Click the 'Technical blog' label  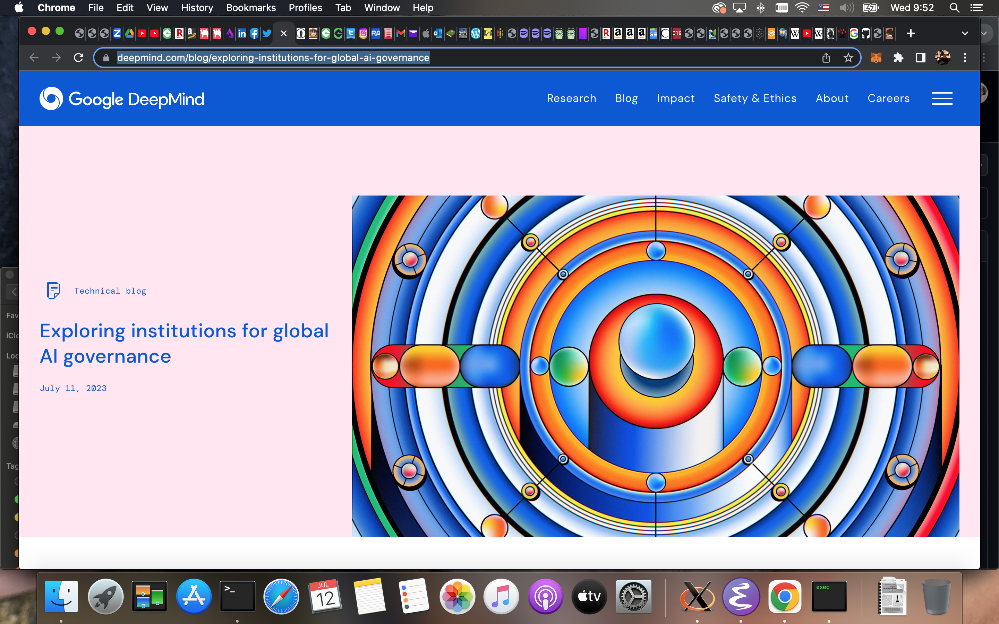point(110,291)
